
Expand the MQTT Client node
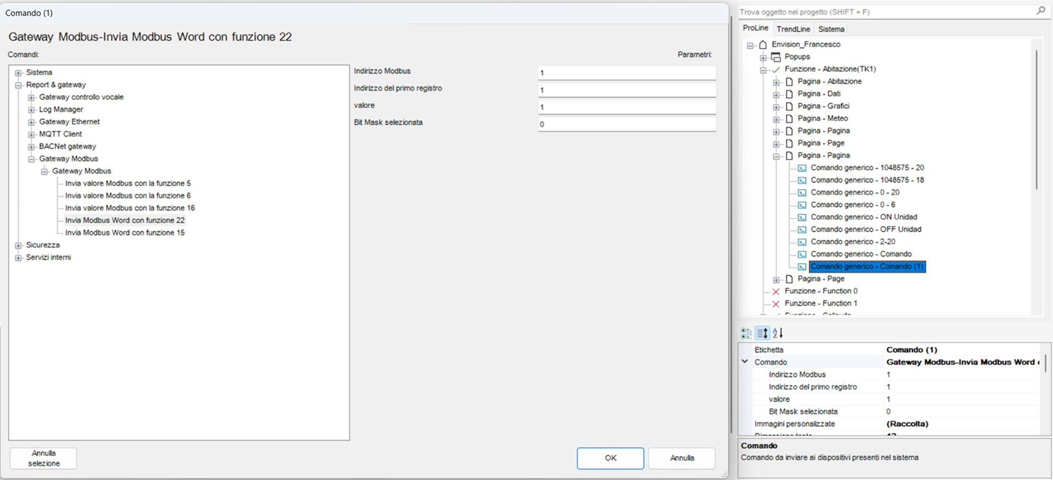(x=32, y=135)
